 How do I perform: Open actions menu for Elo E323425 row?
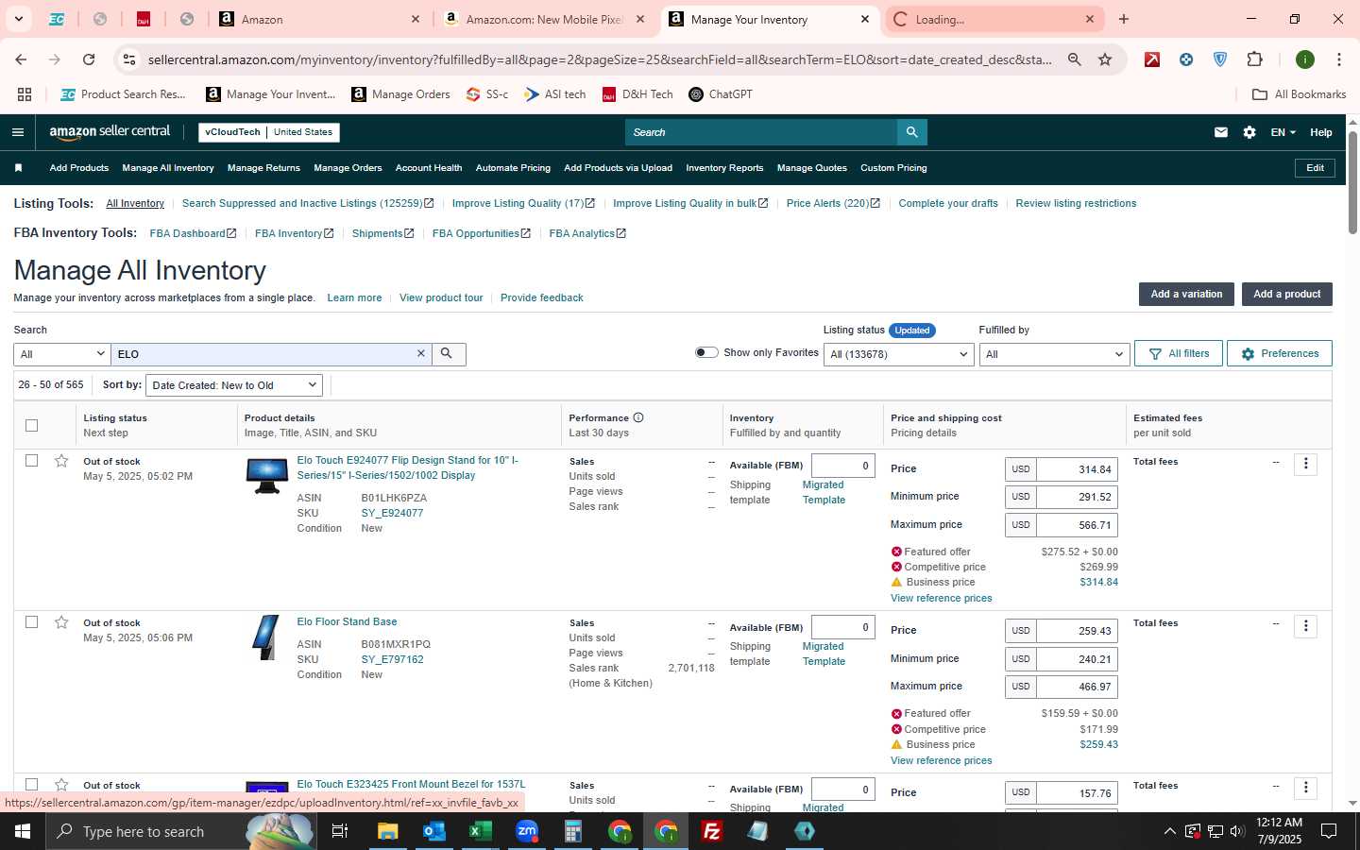coord(1305,788)
